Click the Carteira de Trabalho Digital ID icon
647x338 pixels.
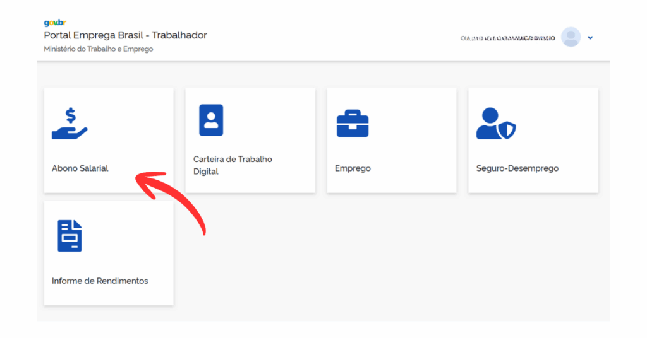211,120
